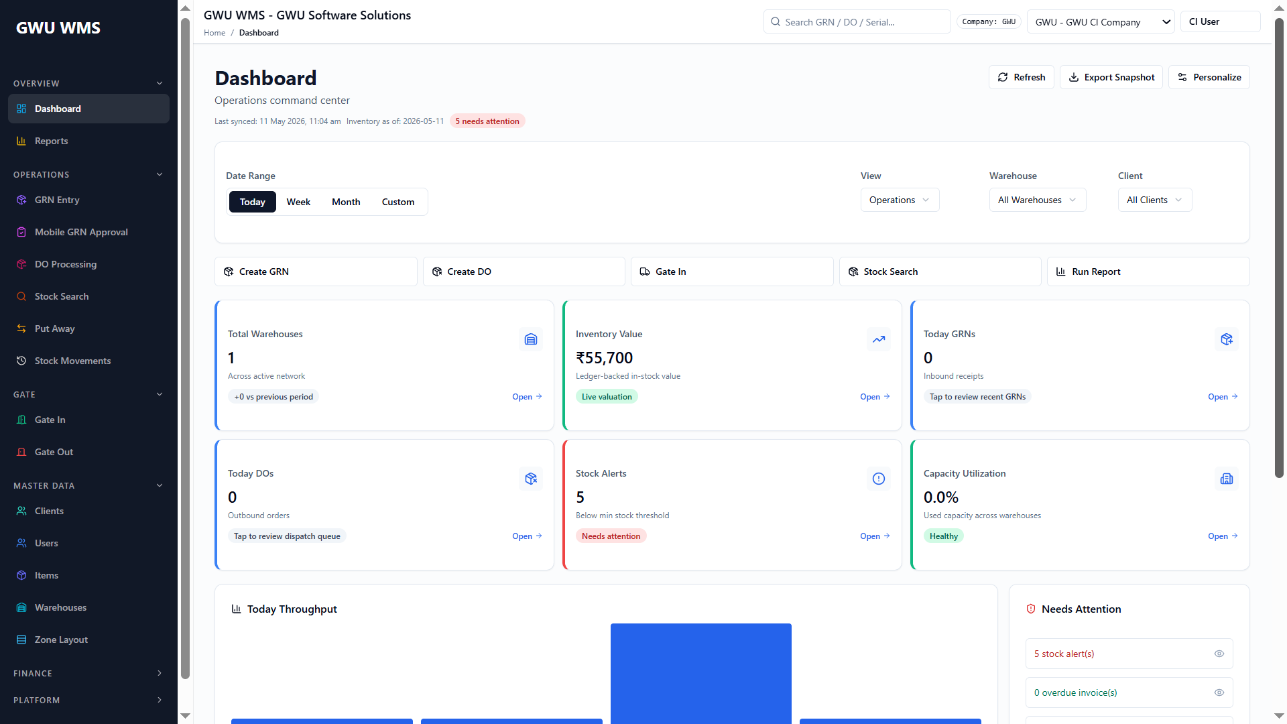Click the Create DO quick action
1287x724 pixels.
[524, 271]
